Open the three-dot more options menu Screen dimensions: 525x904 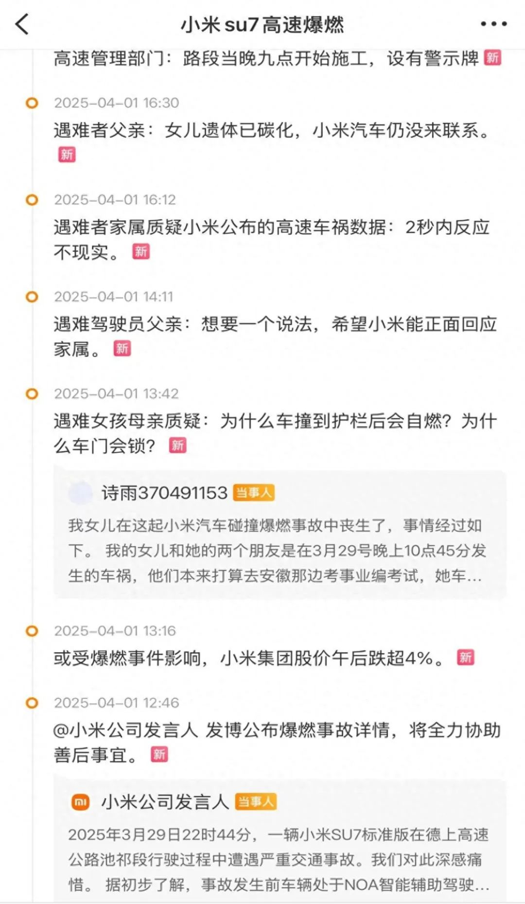point(493,24)
